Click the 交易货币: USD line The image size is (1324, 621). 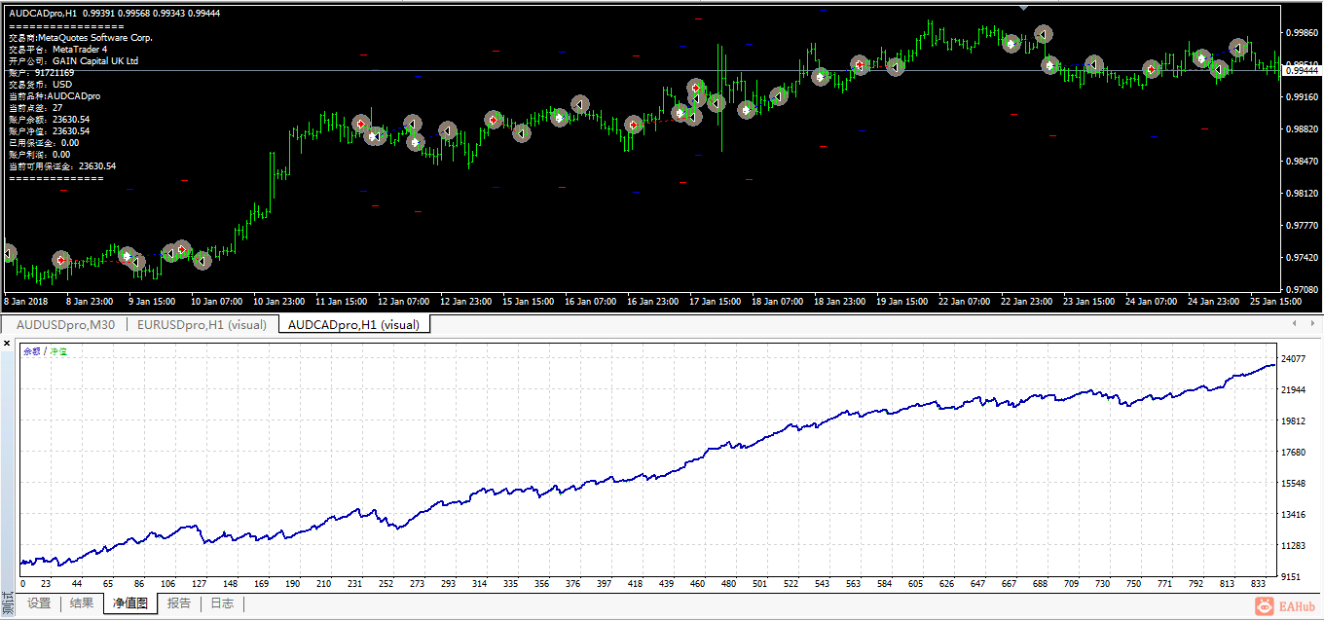point(40,85)
